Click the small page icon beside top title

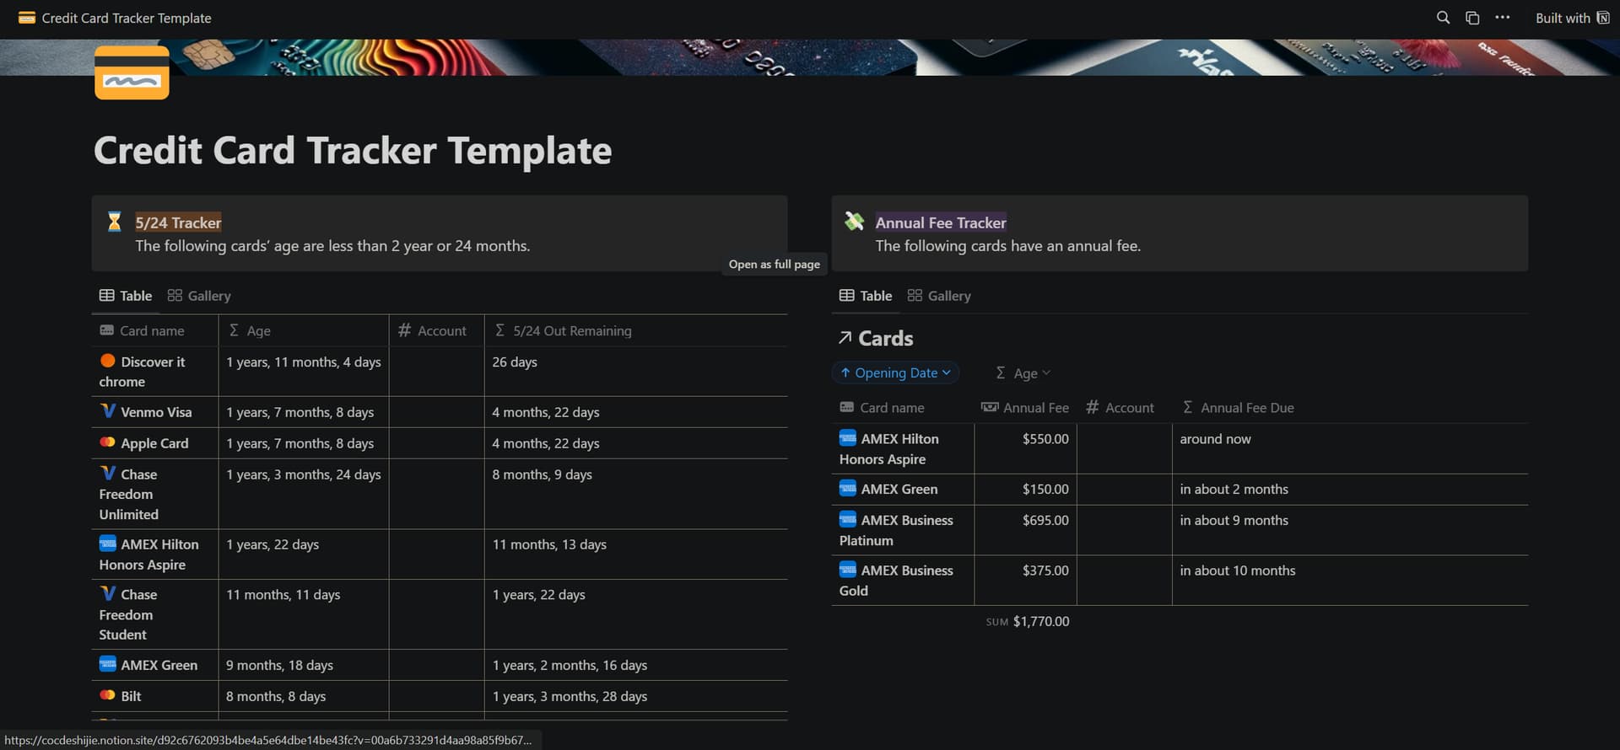coord(27,18)
